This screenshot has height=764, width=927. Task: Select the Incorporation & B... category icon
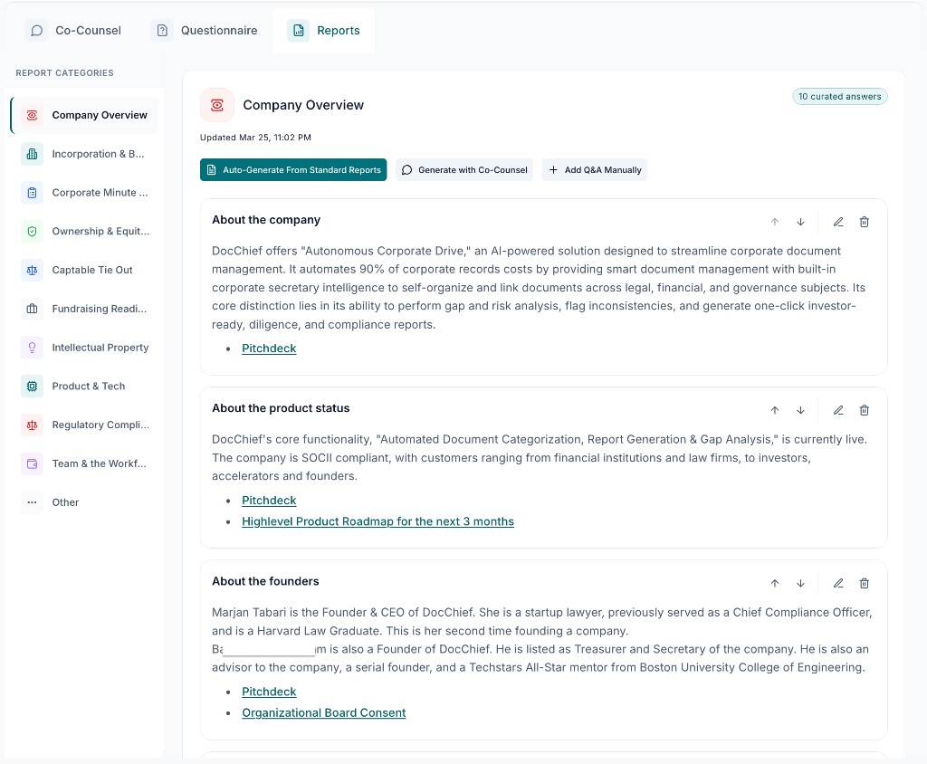[33, 154]
